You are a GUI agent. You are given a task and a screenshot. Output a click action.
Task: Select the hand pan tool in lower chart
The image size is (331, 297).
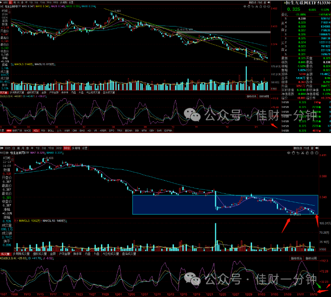click(x=293, y=153)
